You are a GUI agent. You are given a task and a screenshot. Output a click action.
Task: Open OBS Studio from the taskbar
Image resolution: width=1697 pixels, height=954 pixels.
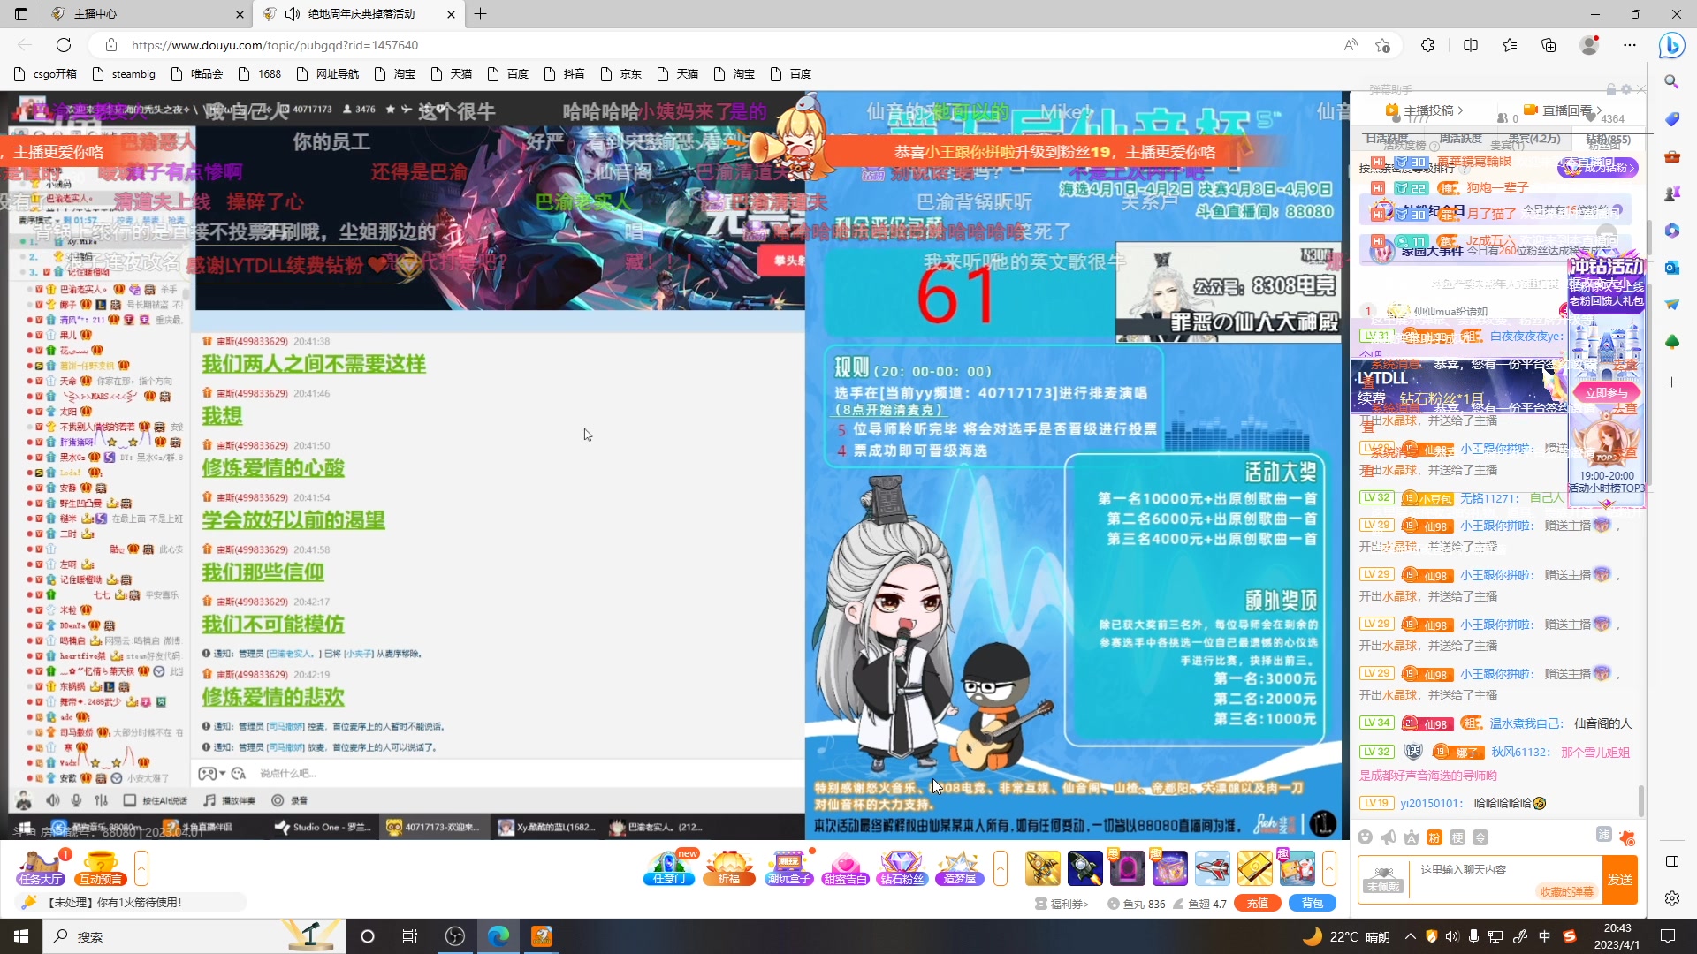point(455,936)
